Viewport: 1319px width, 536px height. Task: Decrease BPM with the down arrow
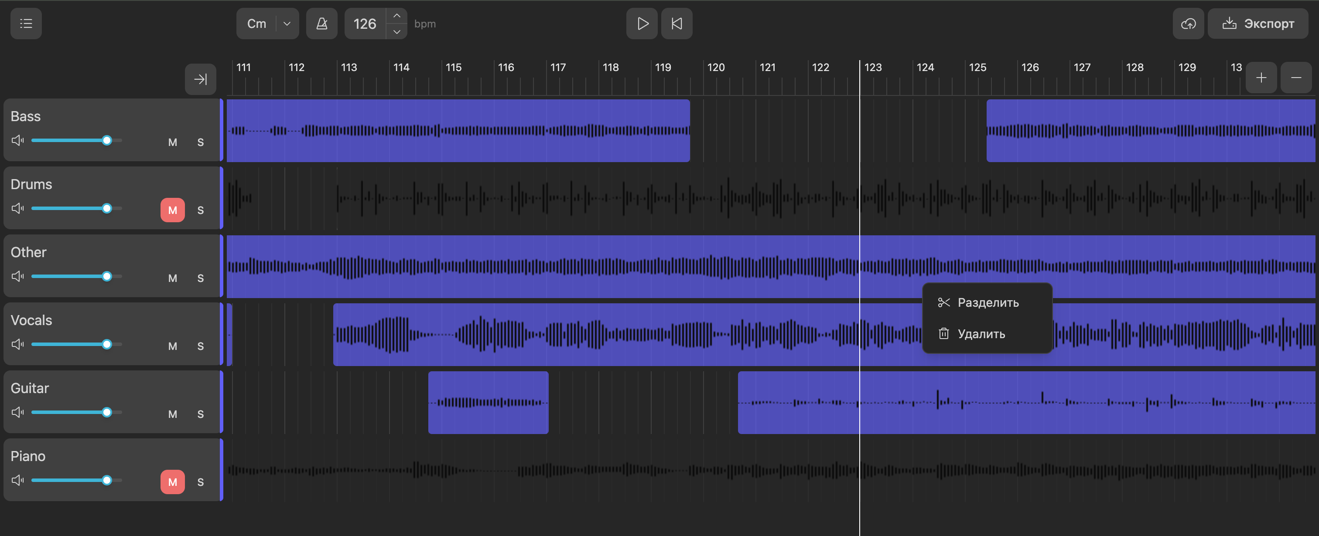[397, 32]
